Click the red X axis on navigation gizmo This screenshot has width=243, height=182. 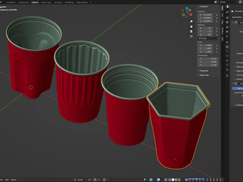[191, 15]
